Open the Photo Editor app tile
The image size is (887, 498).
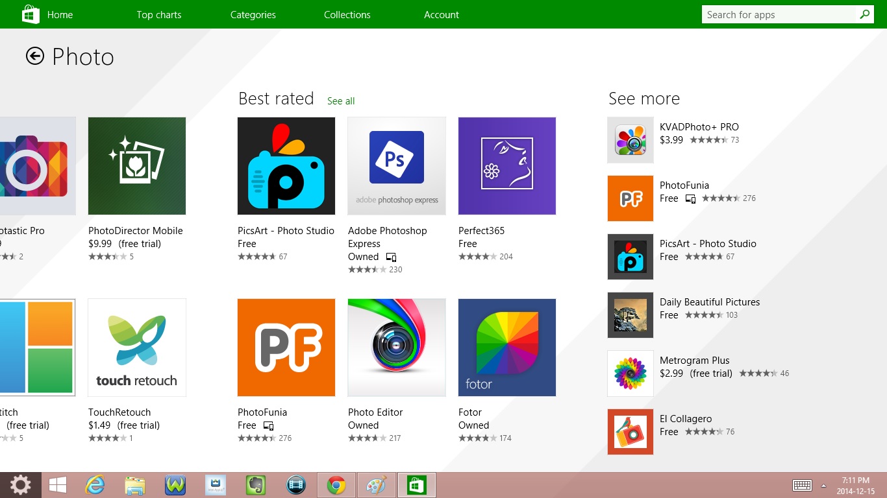[397, 348]
